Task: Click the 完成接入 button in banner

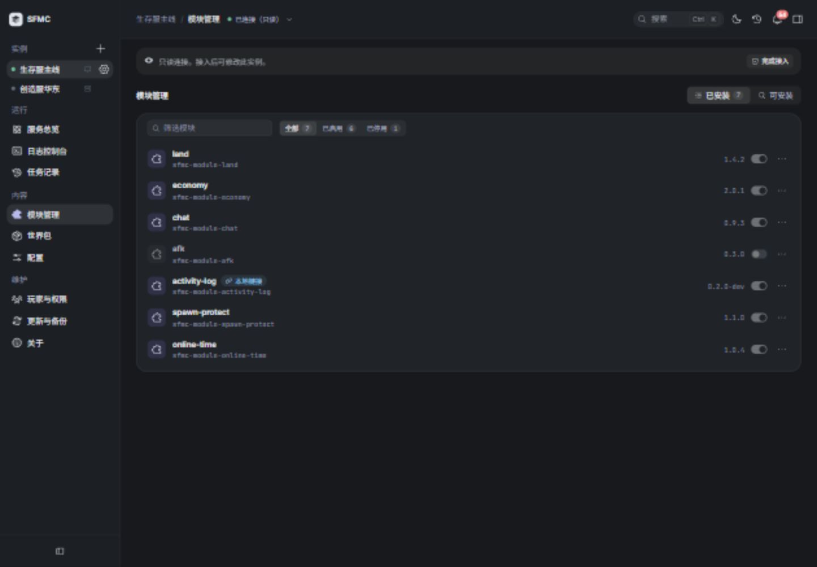Action: click(x=770, y=61)
